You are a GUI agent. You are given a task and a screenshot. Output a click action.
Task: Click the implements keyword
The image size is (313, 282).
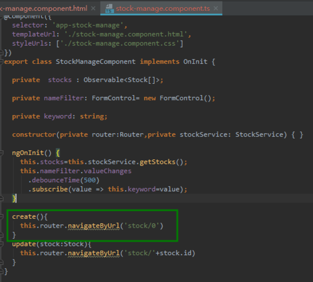160,62
